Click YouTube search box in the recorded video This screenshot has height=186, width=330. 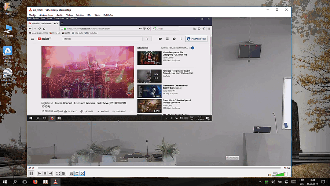(x=102, y=39)
